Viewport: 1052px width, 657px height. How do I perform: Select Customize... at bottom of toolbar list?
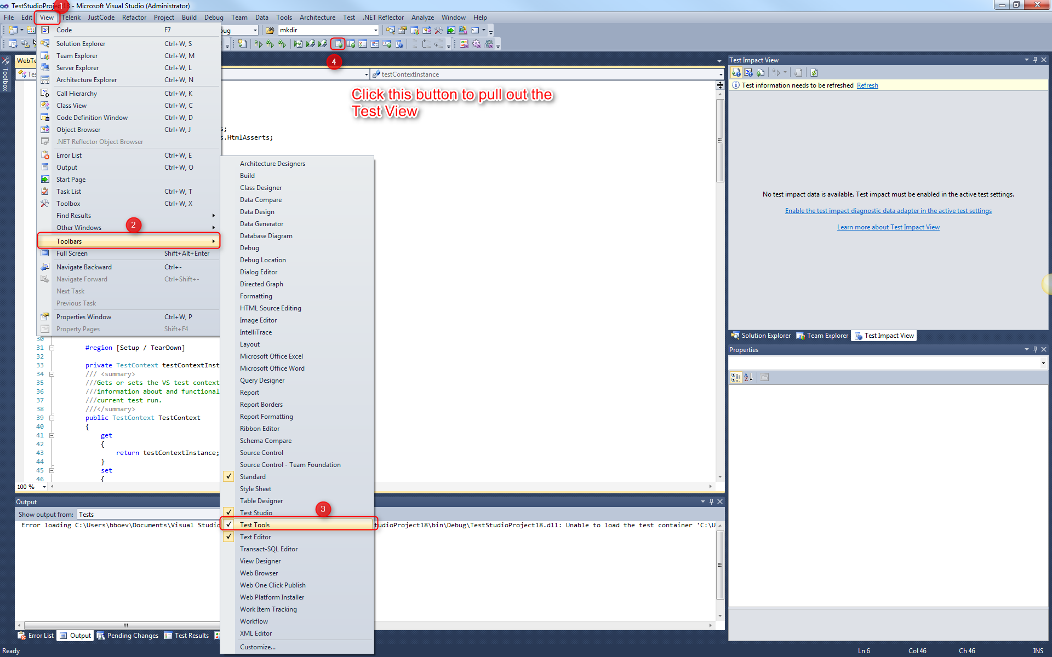258,647
